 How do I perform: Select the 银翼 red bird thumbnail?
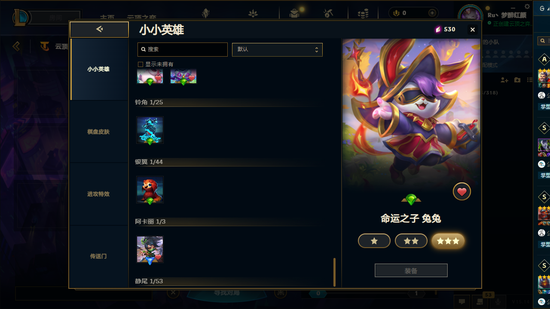click(150, 190)
